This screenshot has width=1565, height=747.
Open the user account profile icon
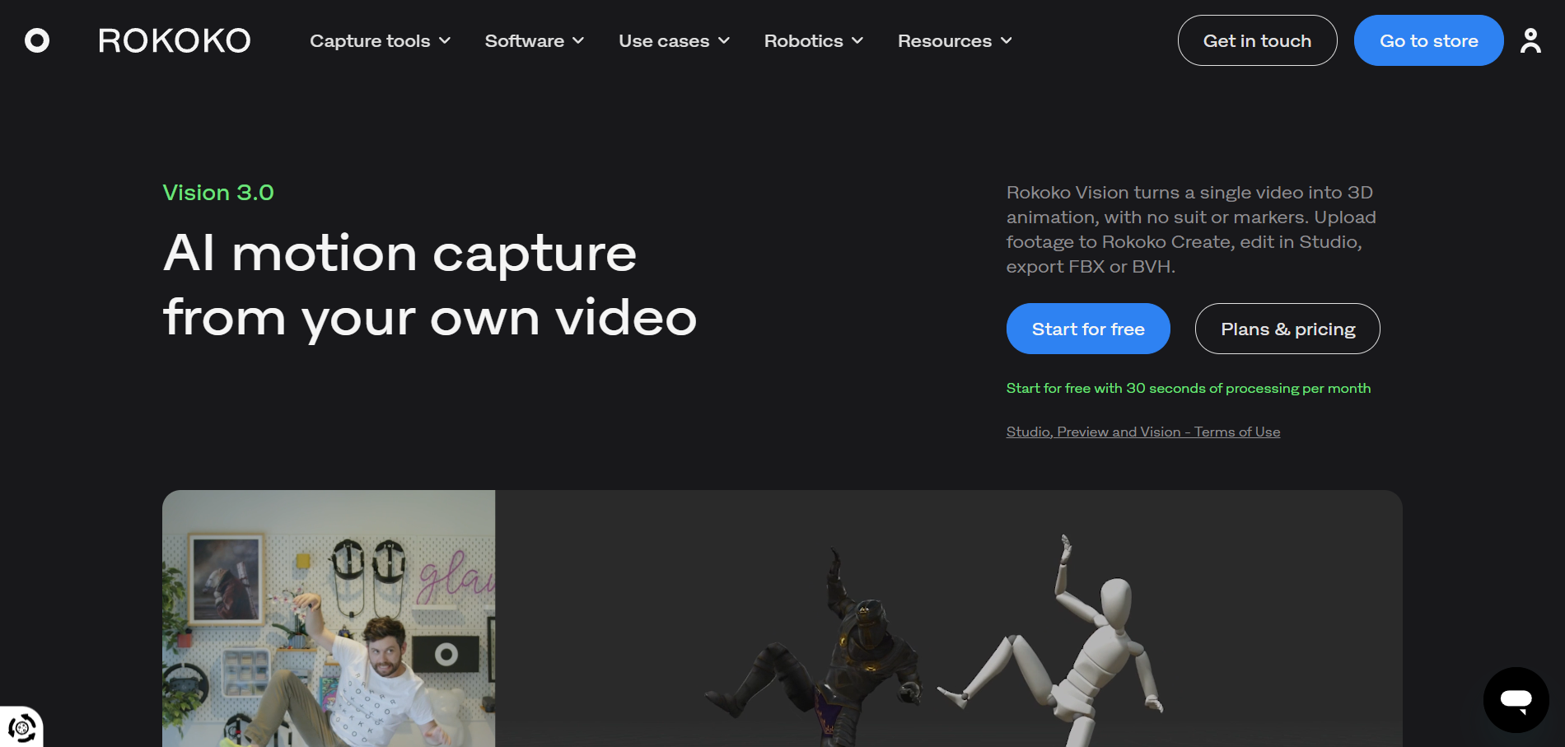pyautogui.click(x=1530, y=40)
